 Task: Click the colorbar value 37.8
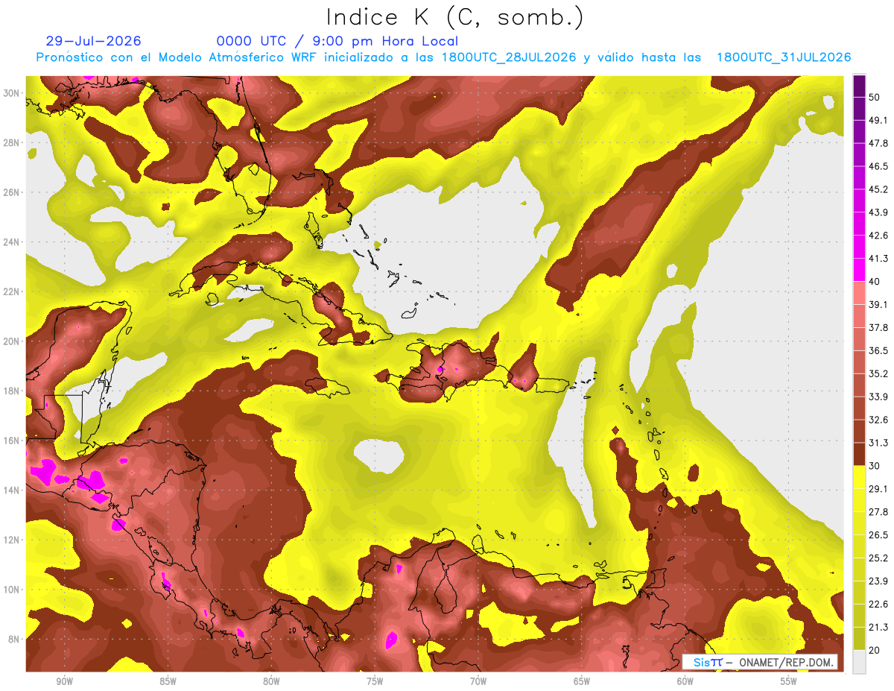point(878,327)
